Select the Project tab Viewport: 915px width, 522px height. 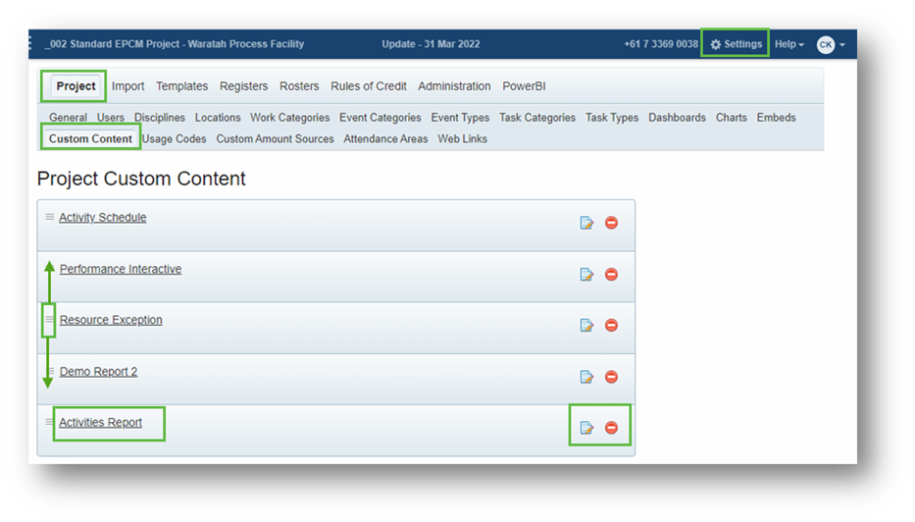pyautogui.click(x=76, y=85)
